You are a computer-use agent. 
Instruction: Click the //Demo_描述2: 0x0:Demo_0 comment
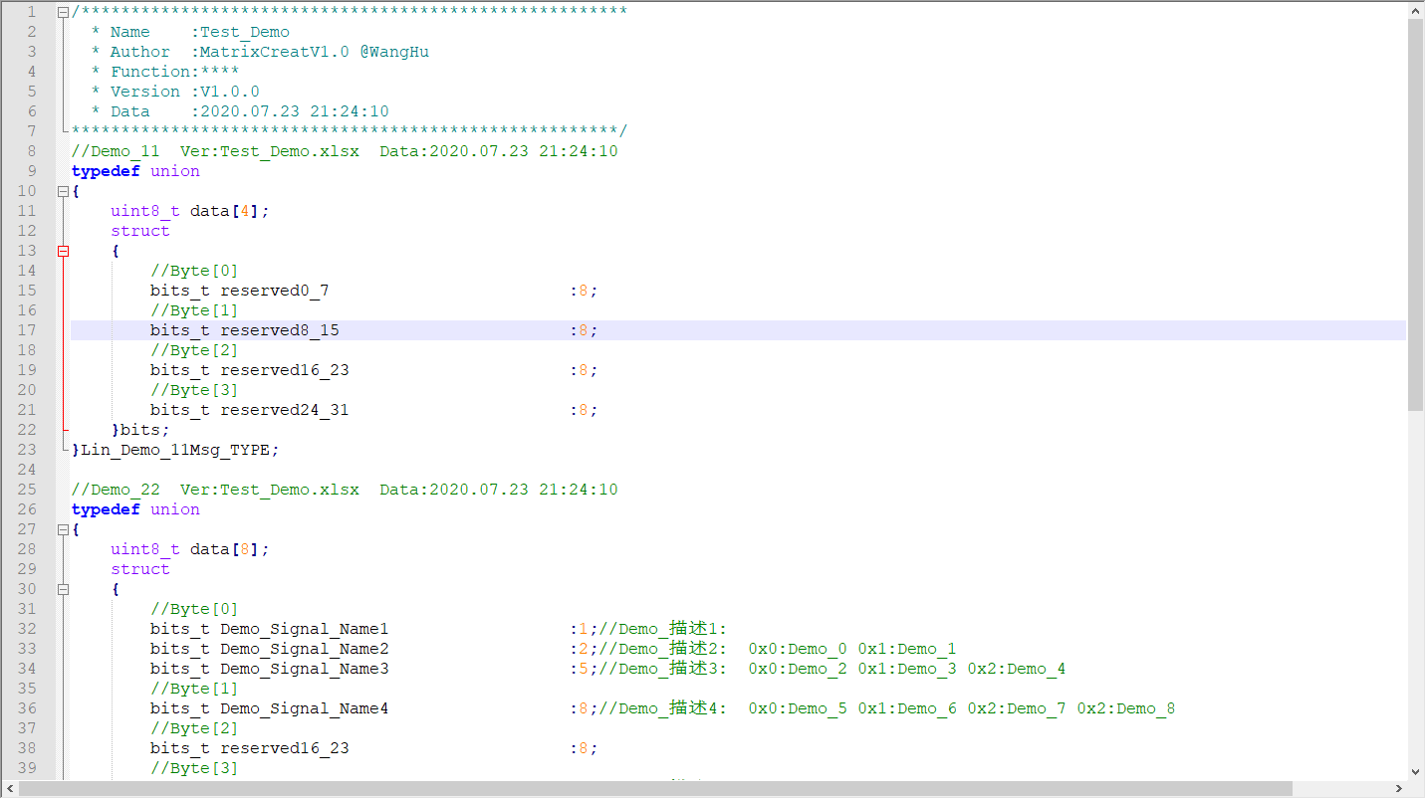[x=778, y=649]
